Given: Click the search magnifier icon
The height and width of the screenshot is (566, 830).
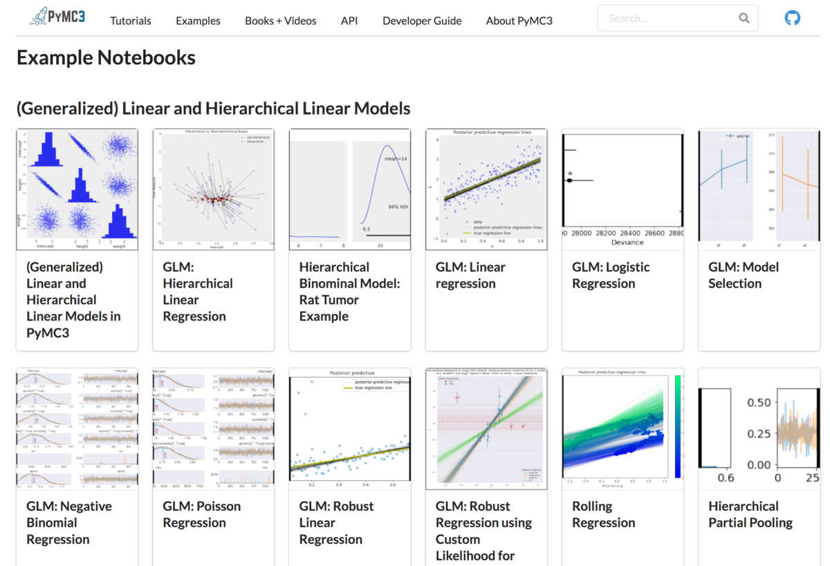Looking at the screenshot, I should coord(744,18).
